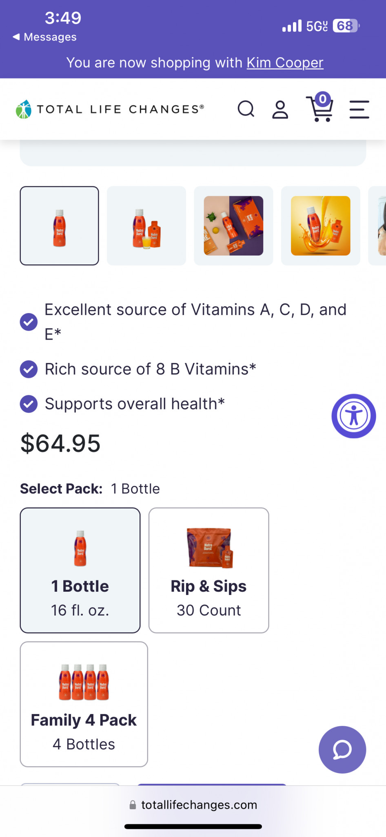Show the single bottle product thumbnail

pos(60,226)
